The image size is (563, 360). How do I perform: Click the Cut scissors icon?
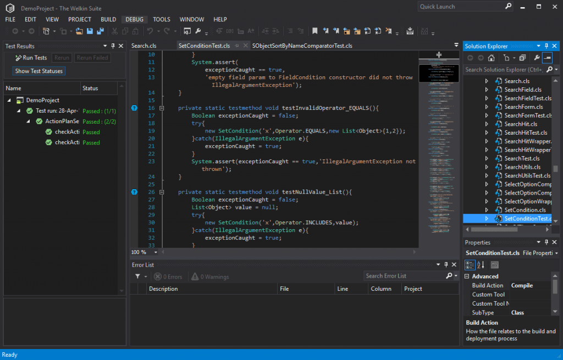point(114,31)
